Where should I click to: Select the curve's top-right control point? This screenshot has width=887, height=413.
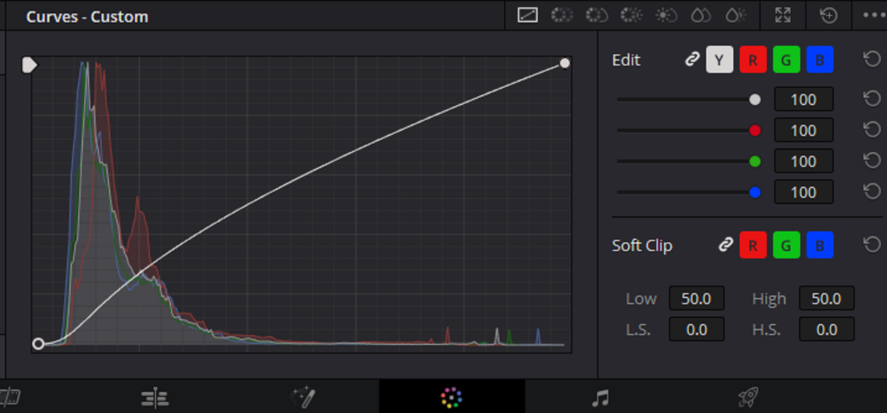[565, 64]
